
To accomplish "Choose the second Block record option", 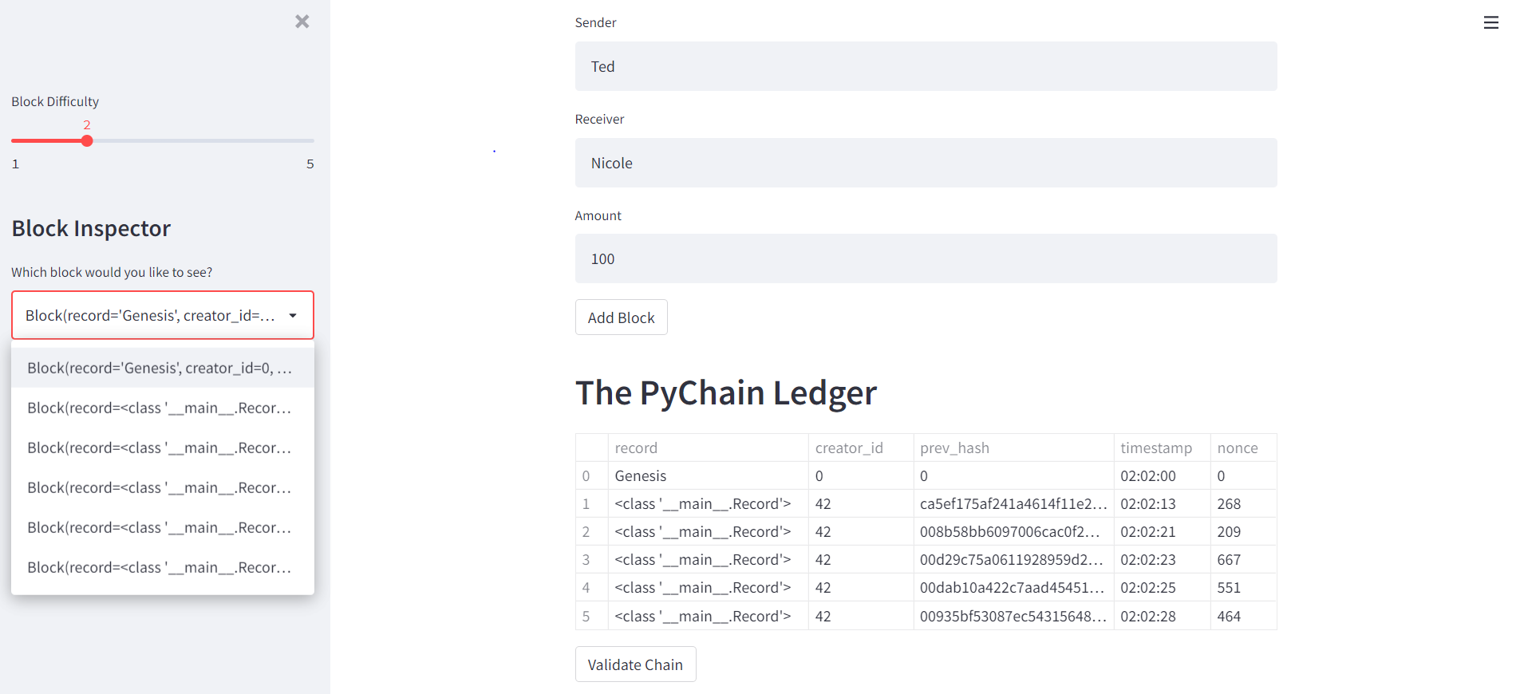I will click(x=160, y=408).
